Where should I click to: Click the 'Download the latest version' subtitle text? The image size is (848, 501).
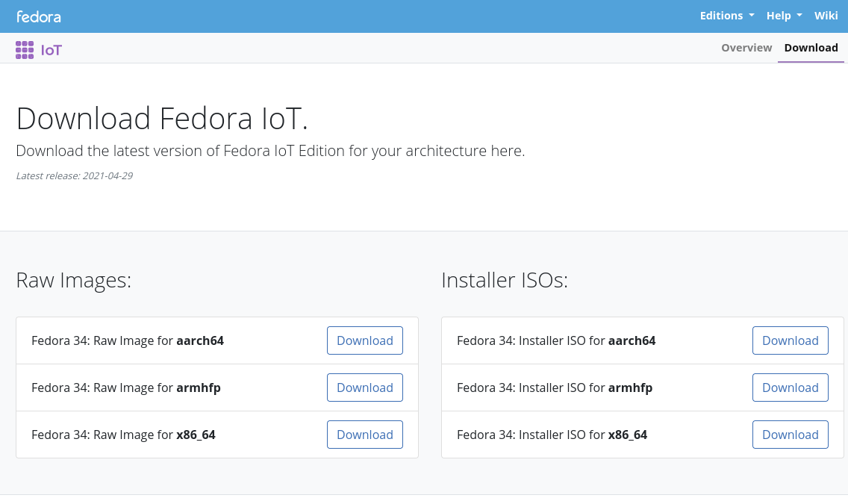(270, 151)
